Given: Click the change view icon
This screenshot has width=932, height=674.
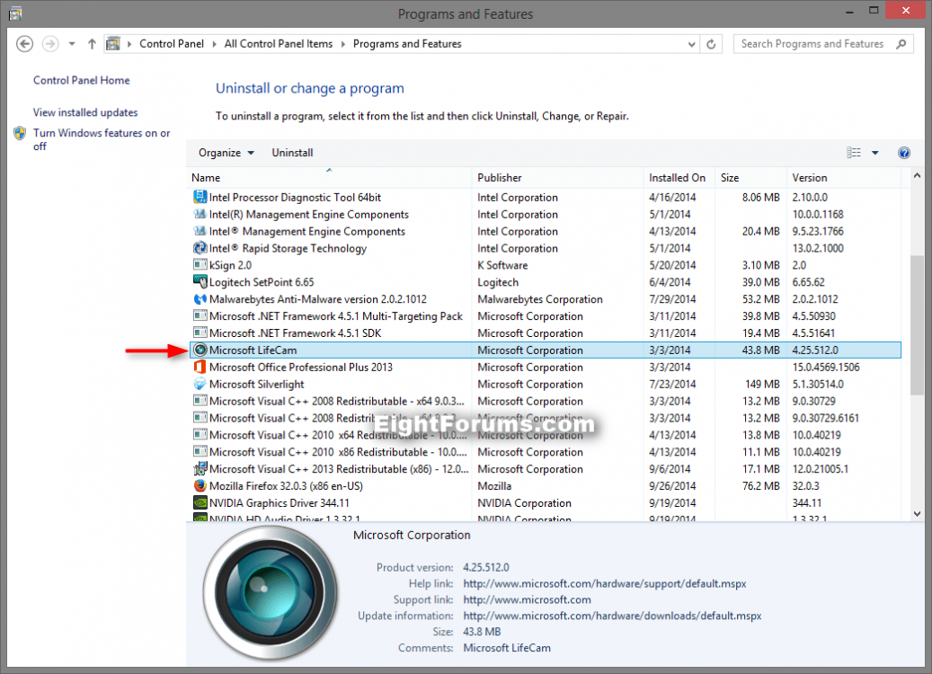Looking at the screenshot, I should tap(854, 153).
